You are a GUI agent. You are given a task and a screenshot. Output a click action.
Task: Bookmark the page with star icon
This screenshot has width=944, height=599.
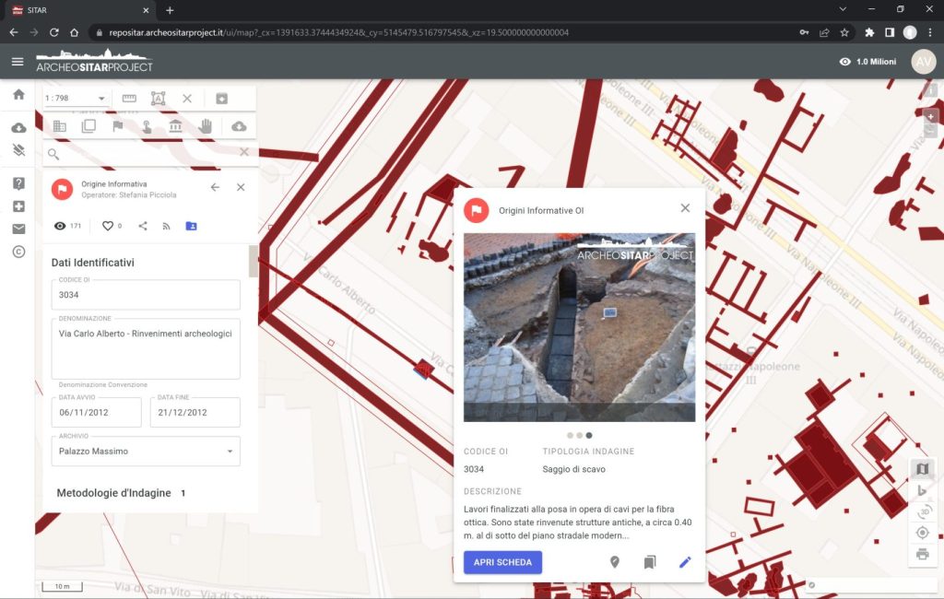[844, 32]
